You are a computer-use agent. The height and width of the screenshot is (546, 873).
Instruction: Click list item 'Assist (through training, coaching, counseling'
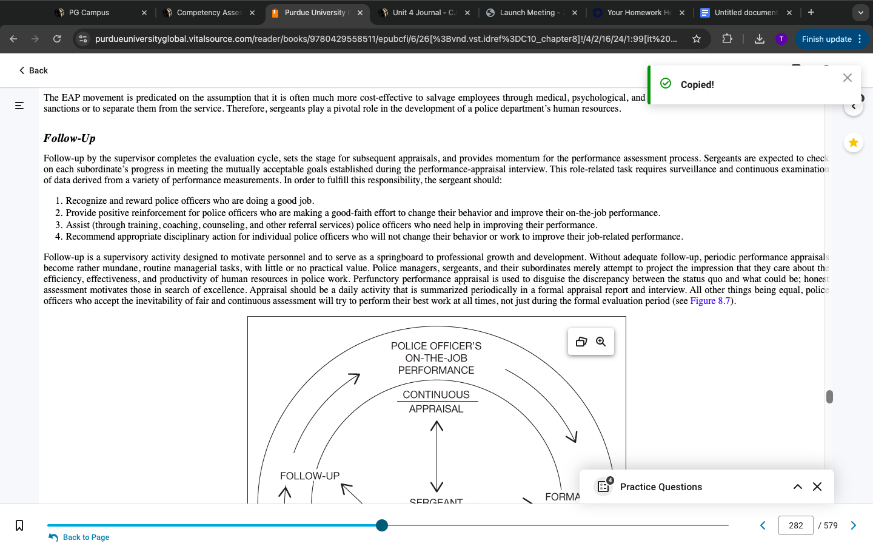coord(332,225)
